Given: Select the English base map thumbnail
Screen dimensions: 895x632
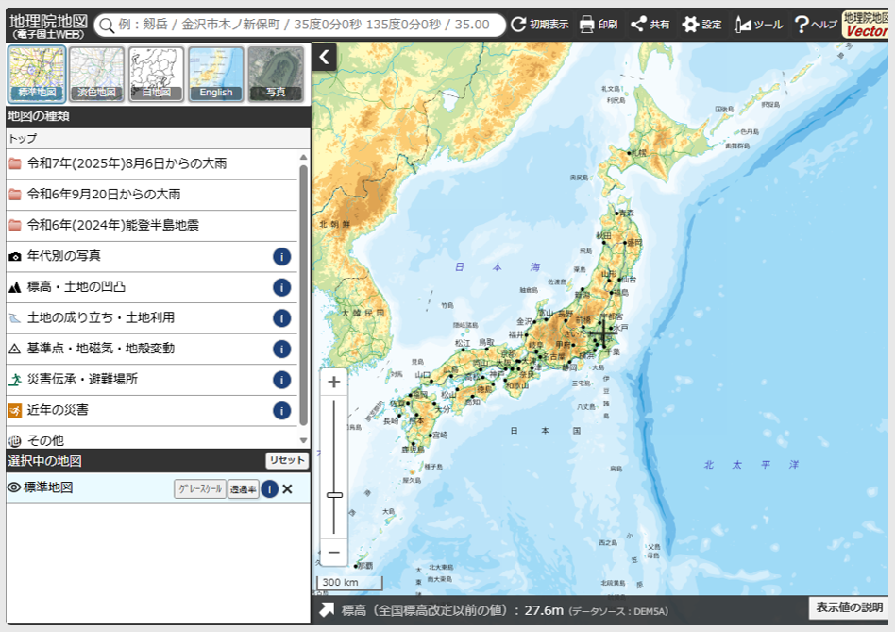Looking at the screenshot, I should click(216, 75).
